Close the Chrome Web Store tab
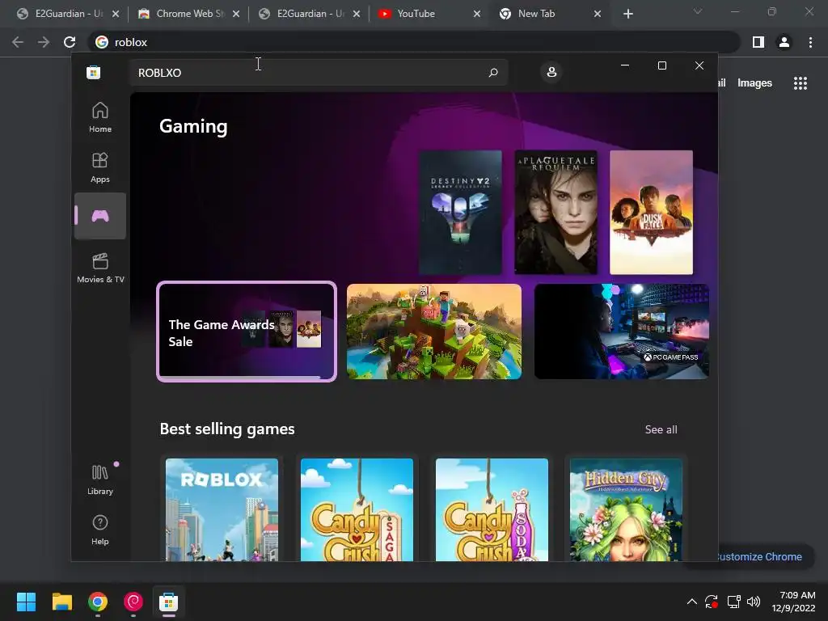828x621 pixels. pyautogui.click(x=236, y=14)
